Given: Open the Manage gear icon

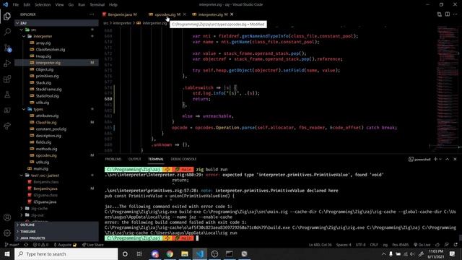Looking at the screenshot, I should (x=7, y=233).
